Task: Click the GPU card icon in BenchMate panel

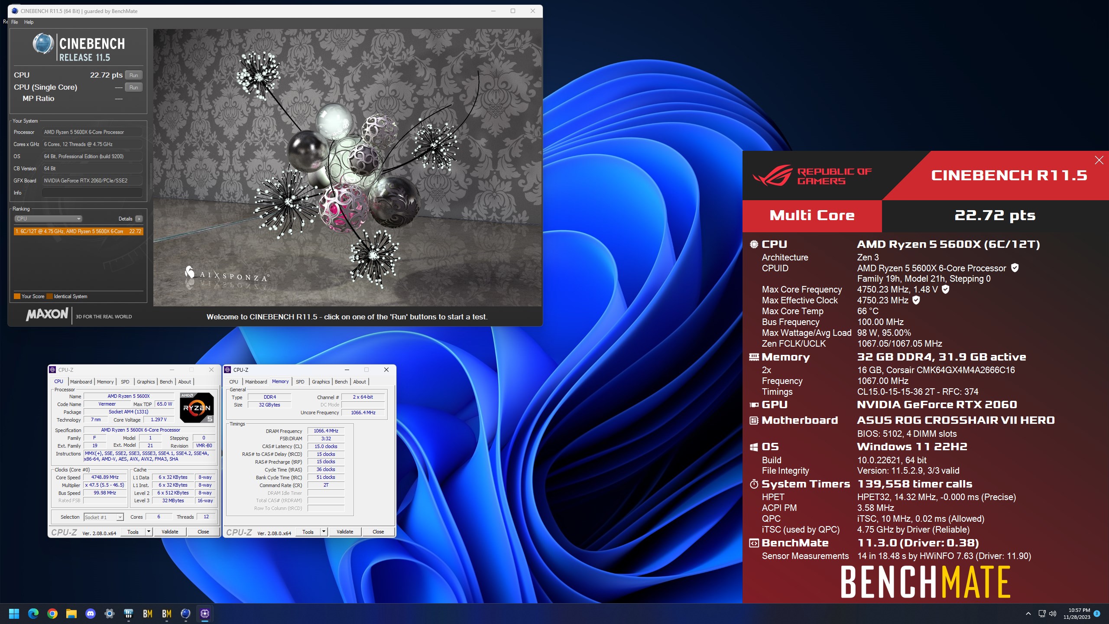Action: pos(754,405)
